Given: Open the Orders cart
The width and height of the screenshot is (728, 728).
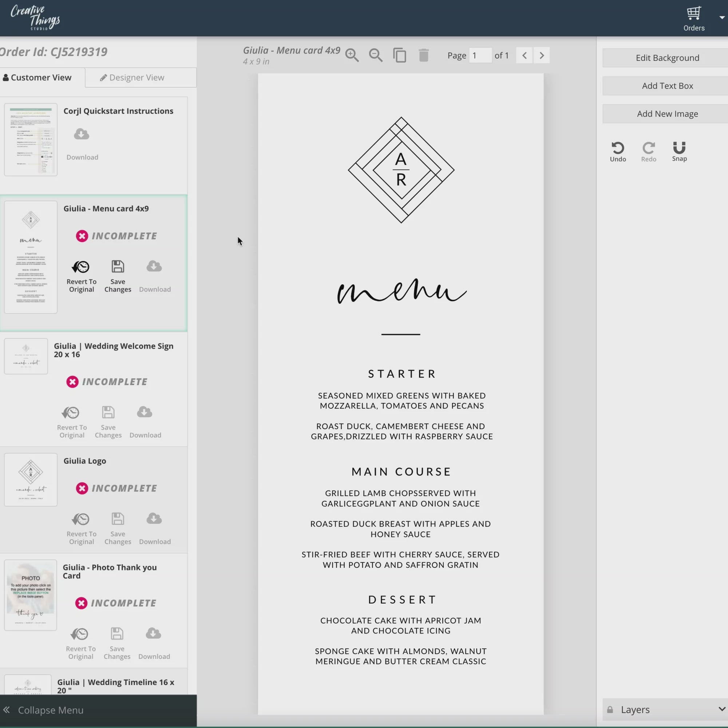Looking at the screenshot, I should click(x=694, y=15).
